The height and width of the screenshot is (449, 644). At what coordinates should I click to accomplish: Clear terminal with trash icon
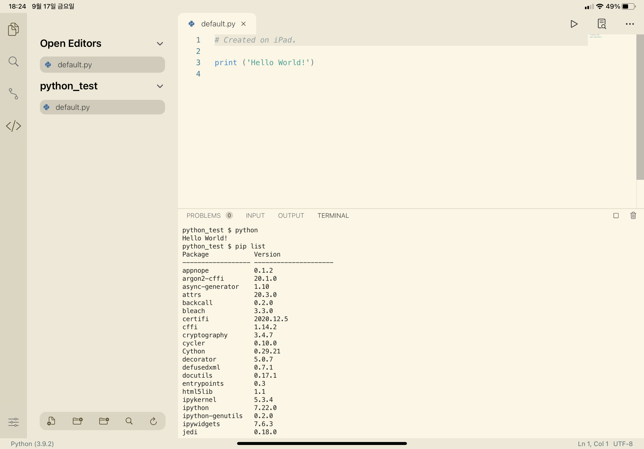633,216
